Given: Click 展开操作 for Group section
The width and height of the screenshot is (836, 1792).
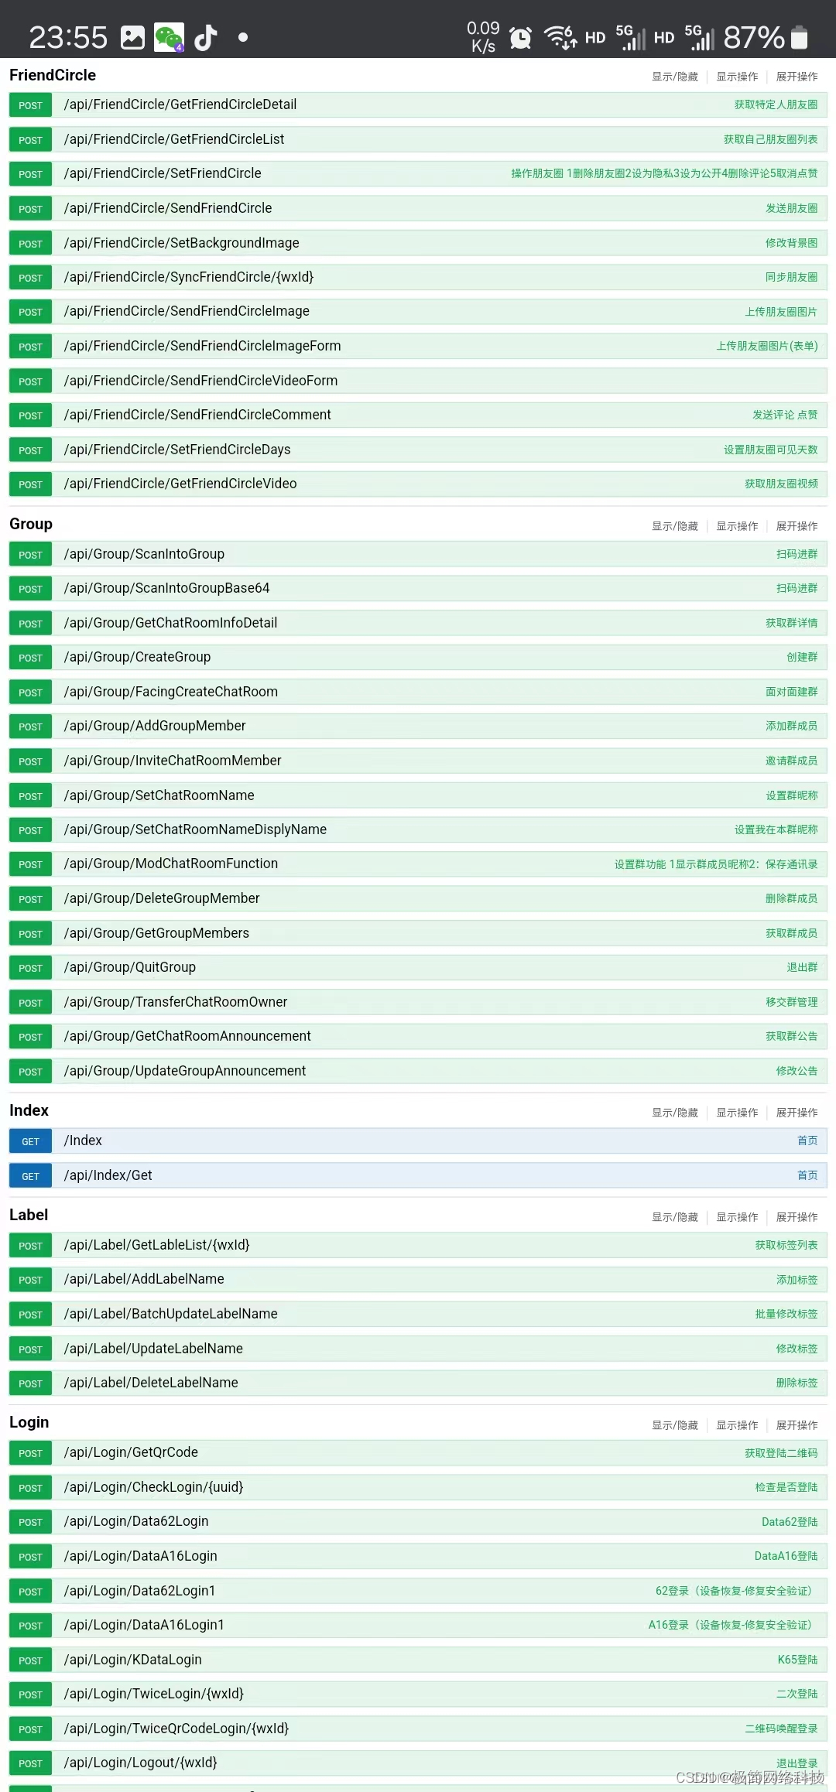Looking at the screenshot, I should point(797,526).
